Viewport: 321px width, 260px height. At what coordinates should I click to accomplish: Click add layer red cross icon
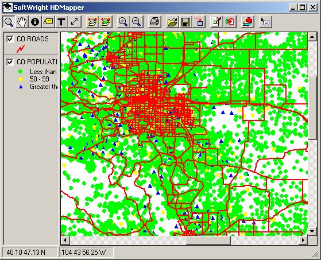[247, 22]
